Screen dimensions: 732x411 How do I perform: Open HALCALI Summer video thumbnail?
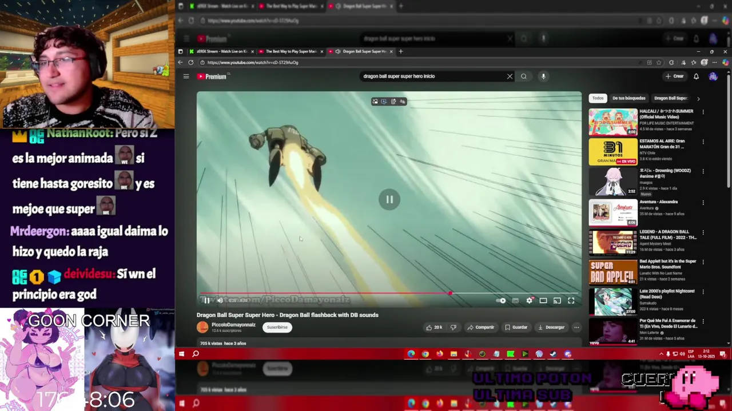[x=613, y=122]
